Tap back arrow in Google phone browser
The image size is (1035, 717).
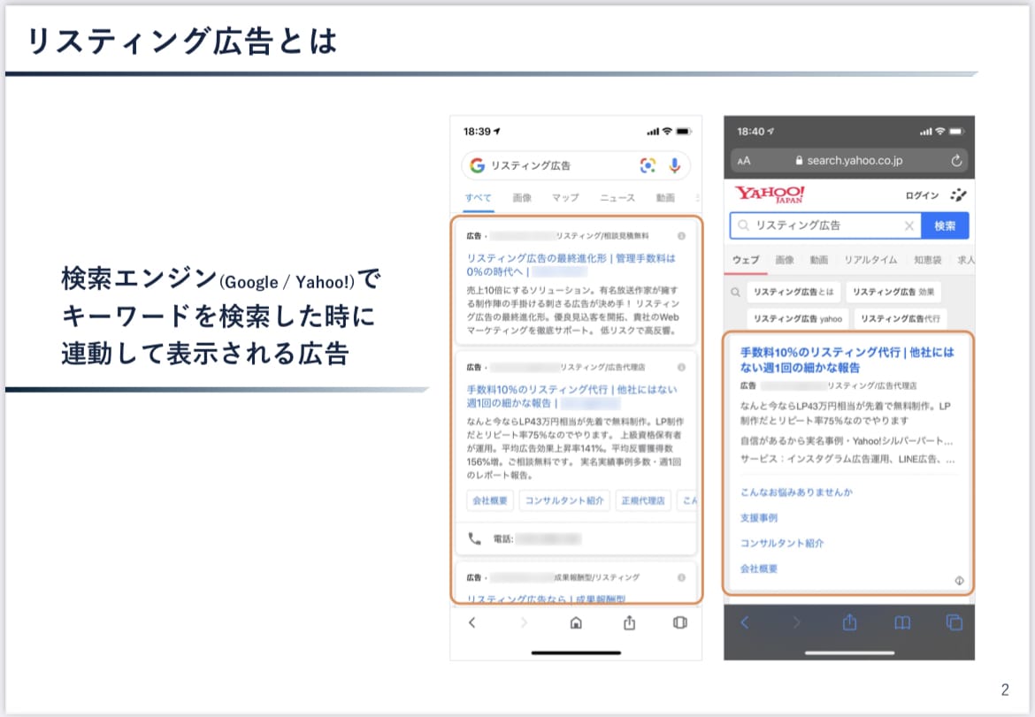click(472, 622)
